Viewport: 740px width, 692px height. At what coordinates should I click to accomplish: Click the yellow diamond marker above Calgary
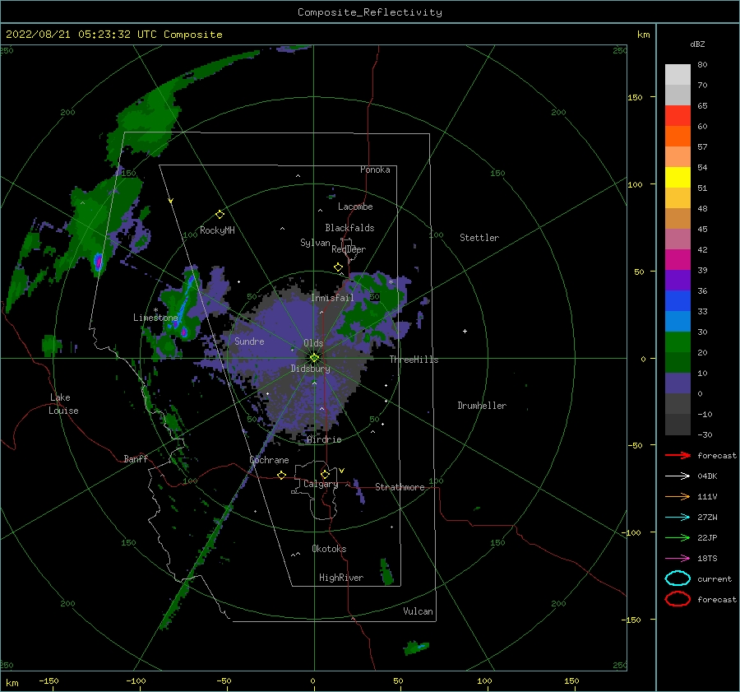325,474
